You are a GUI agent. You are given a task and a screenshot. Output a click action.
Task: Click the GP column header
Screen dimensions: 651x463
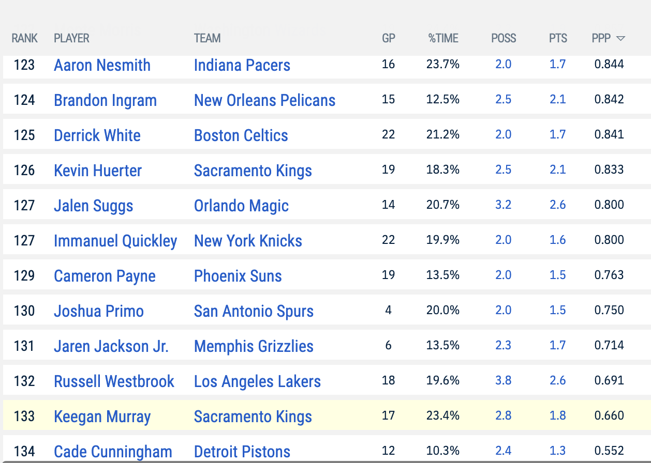point(389,38)
